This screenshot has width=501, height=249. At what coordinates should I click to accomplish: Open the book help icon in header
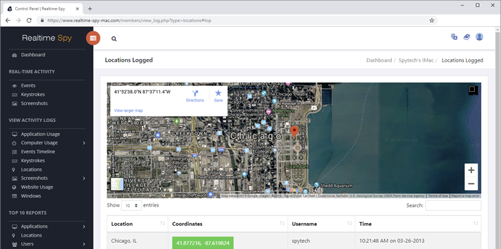(467, 37)
